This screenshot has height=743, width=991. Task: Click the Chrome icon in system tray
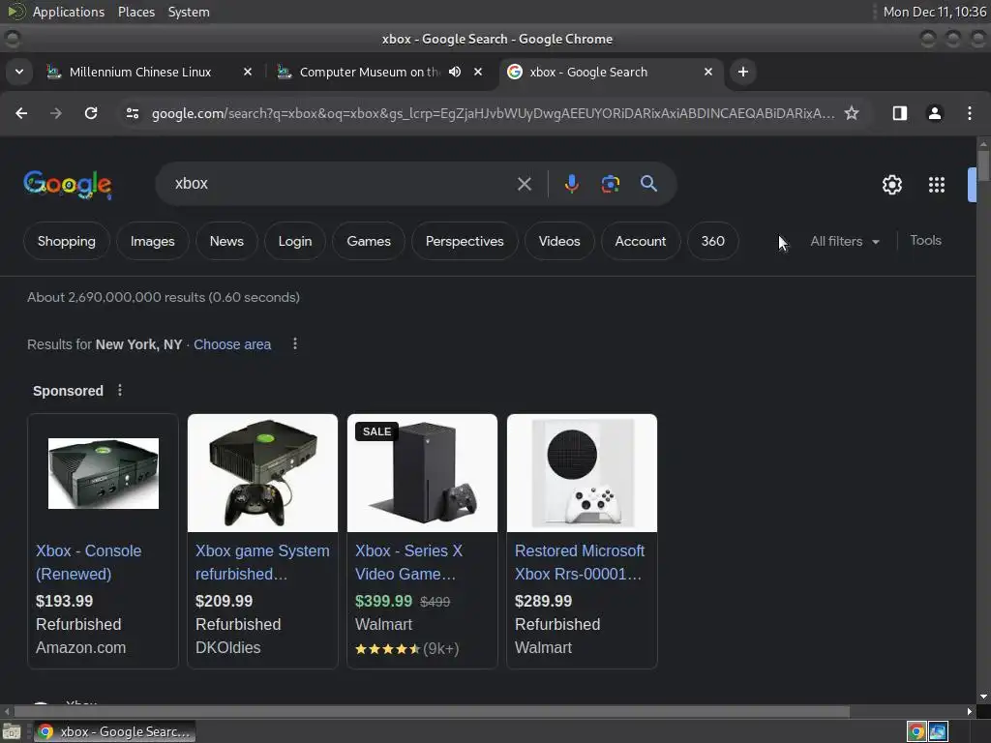tap(916, 731)
